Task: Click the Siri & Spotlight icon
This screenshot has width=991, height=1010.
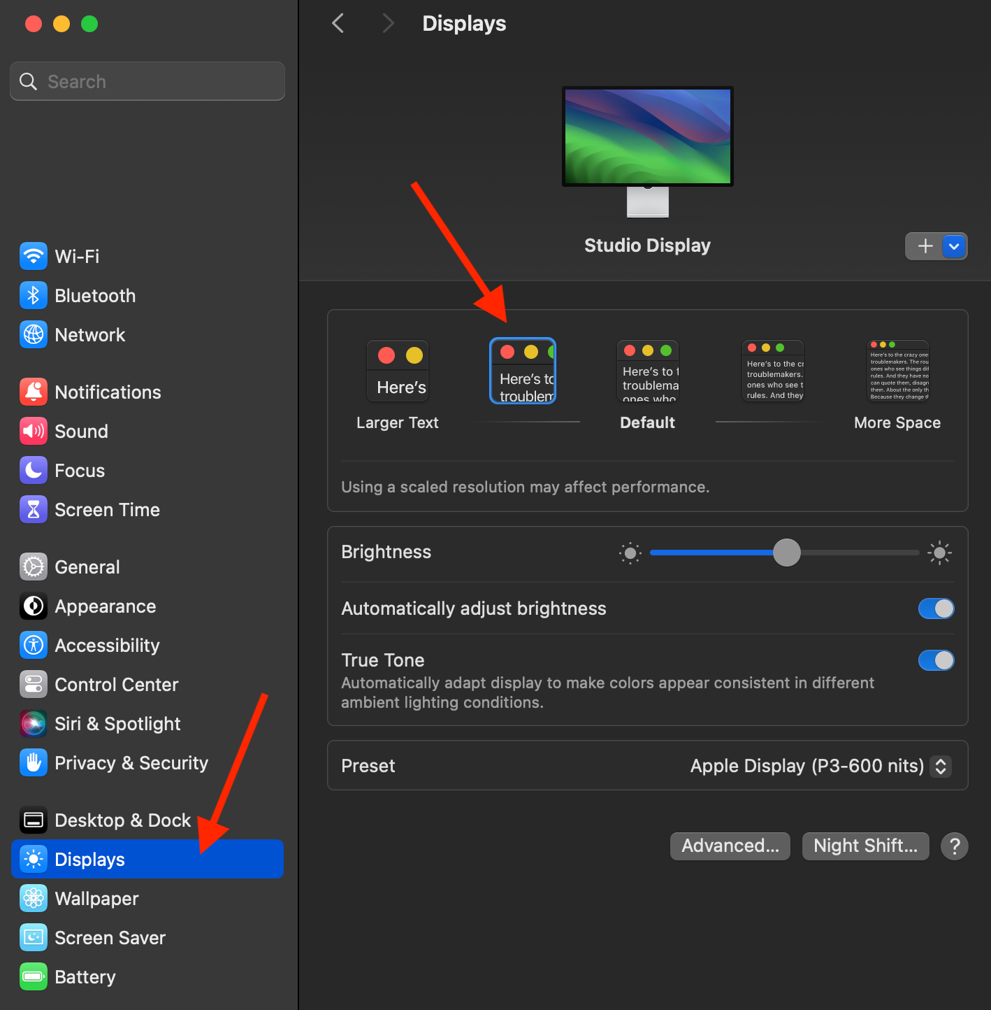Action: tap(34, 723)
